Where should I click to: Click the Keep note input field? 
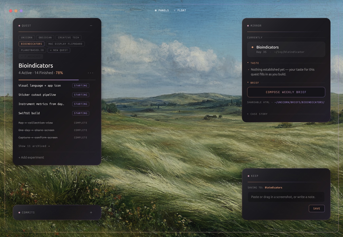coord(286,197)
